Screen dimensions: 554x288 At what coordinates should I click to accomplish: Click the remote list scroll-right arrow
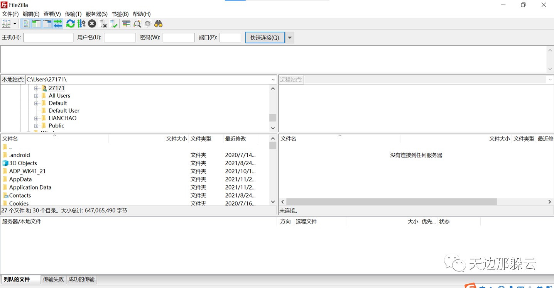coord(550,202)
